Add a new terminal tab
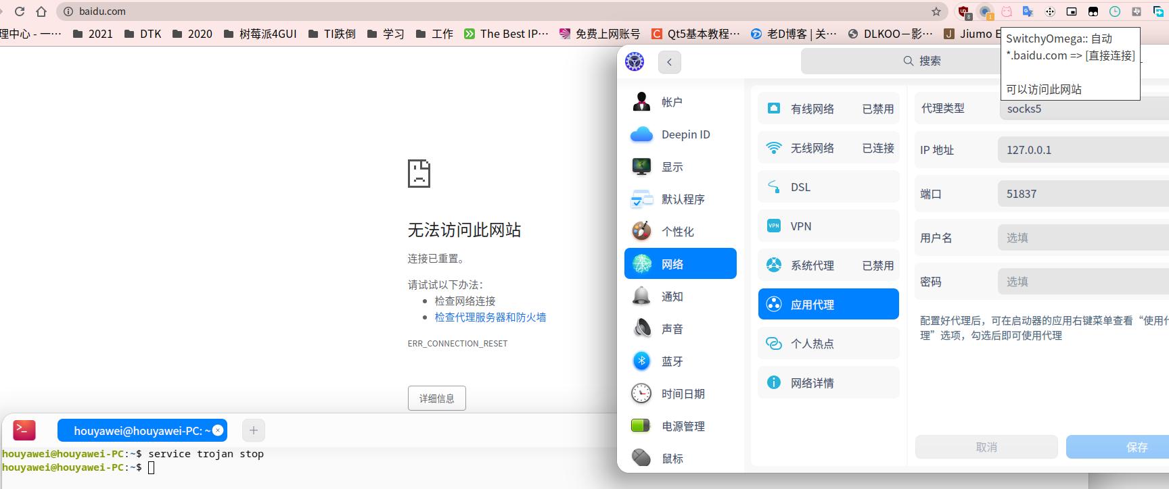The height and width of the screenshot is (489, 1169). pos(254,430)
